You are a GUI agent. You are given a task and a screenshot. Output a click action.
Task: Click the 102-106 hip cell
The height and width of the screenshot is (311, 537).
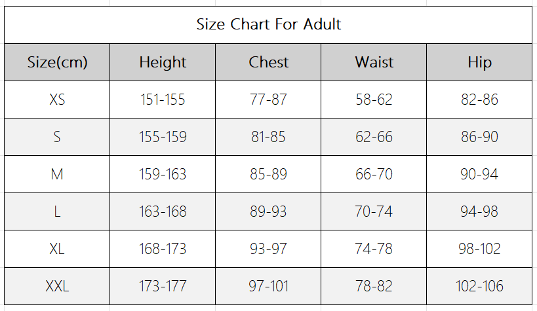(479, 286)
